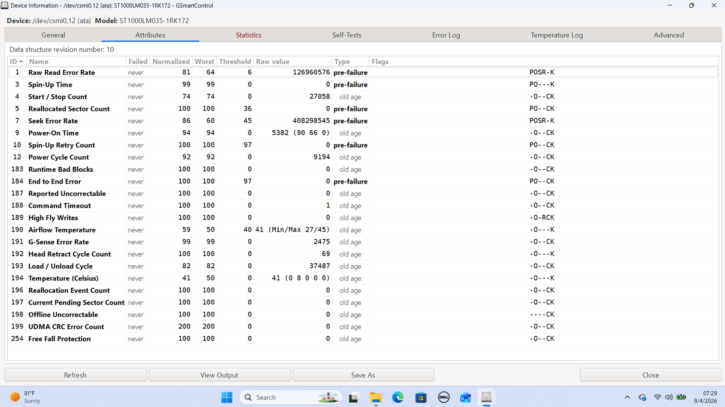
Task: Switch to the Statistics tab
Action: point(249,35)
